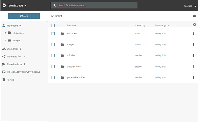Open options menu for documents row

pyautogui.click(x=193, y=33)
